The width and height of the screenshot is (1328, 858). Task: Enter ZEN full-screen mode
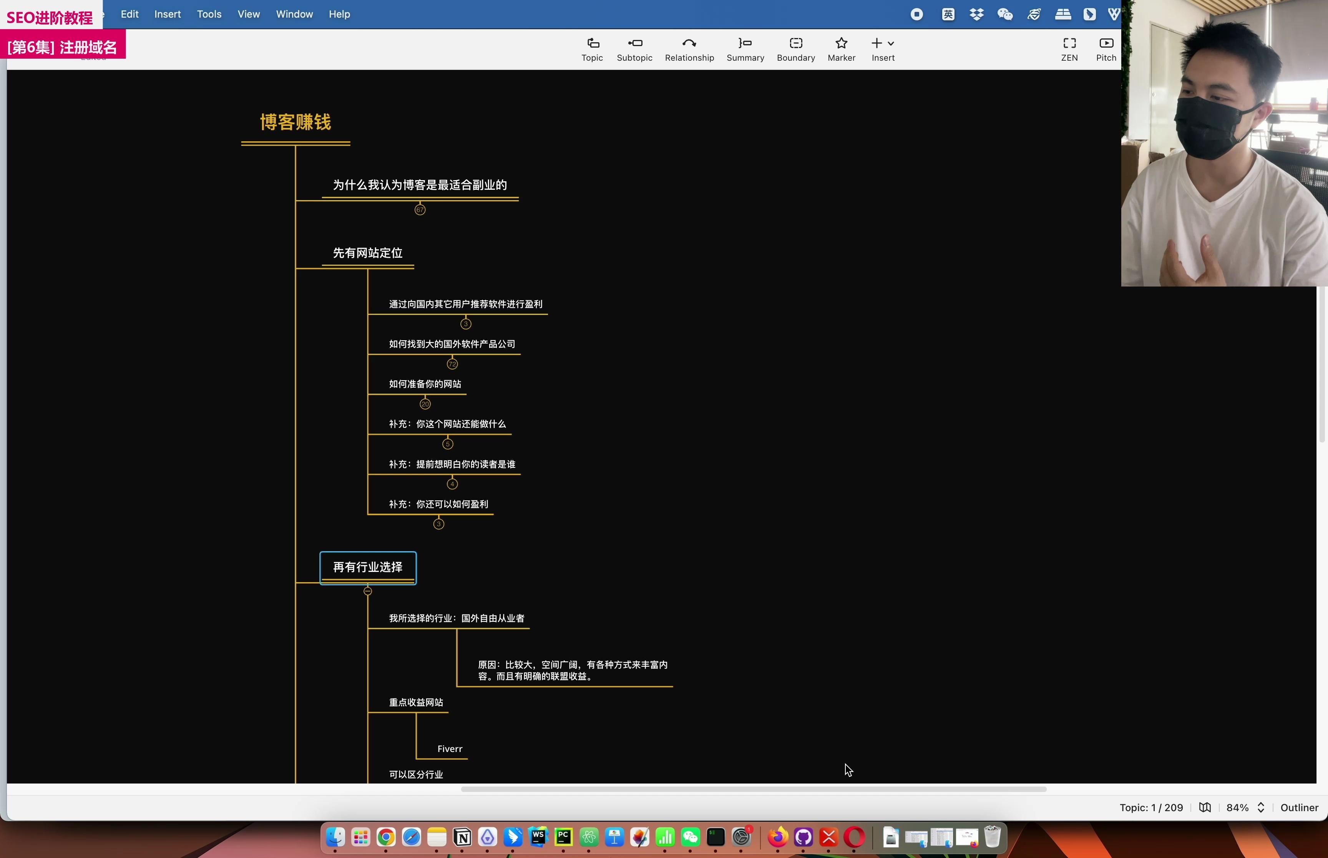[1069, 50]
